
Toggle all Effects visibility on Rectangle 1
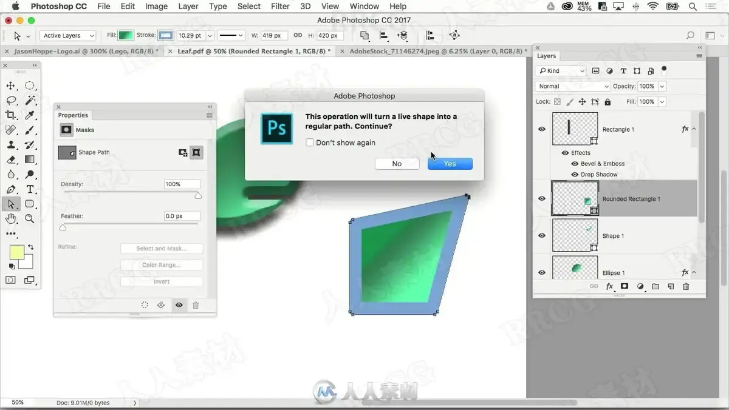[565, 153]
